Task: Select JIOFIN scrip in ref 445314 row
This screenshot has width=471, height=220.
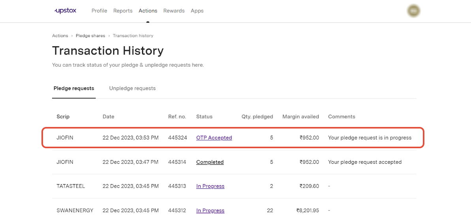Action: (65, 162)
